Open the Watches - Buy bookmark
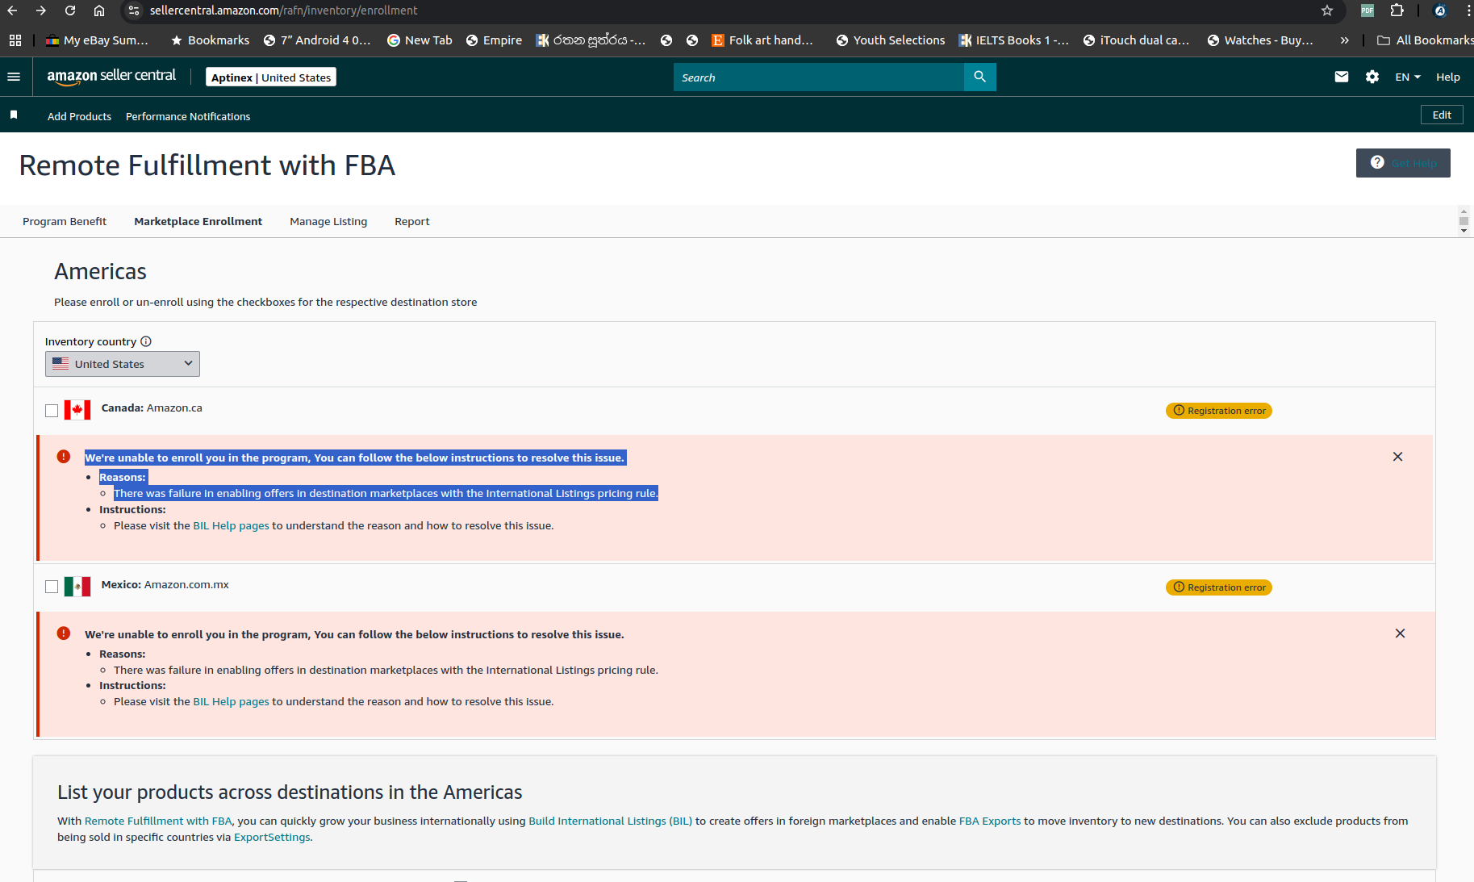Viewport: 1474px width, 882px height. 1260,40
